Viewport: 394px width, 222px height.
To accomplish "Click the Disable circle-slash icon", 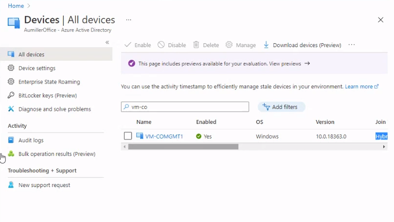I will click(161, 45).
